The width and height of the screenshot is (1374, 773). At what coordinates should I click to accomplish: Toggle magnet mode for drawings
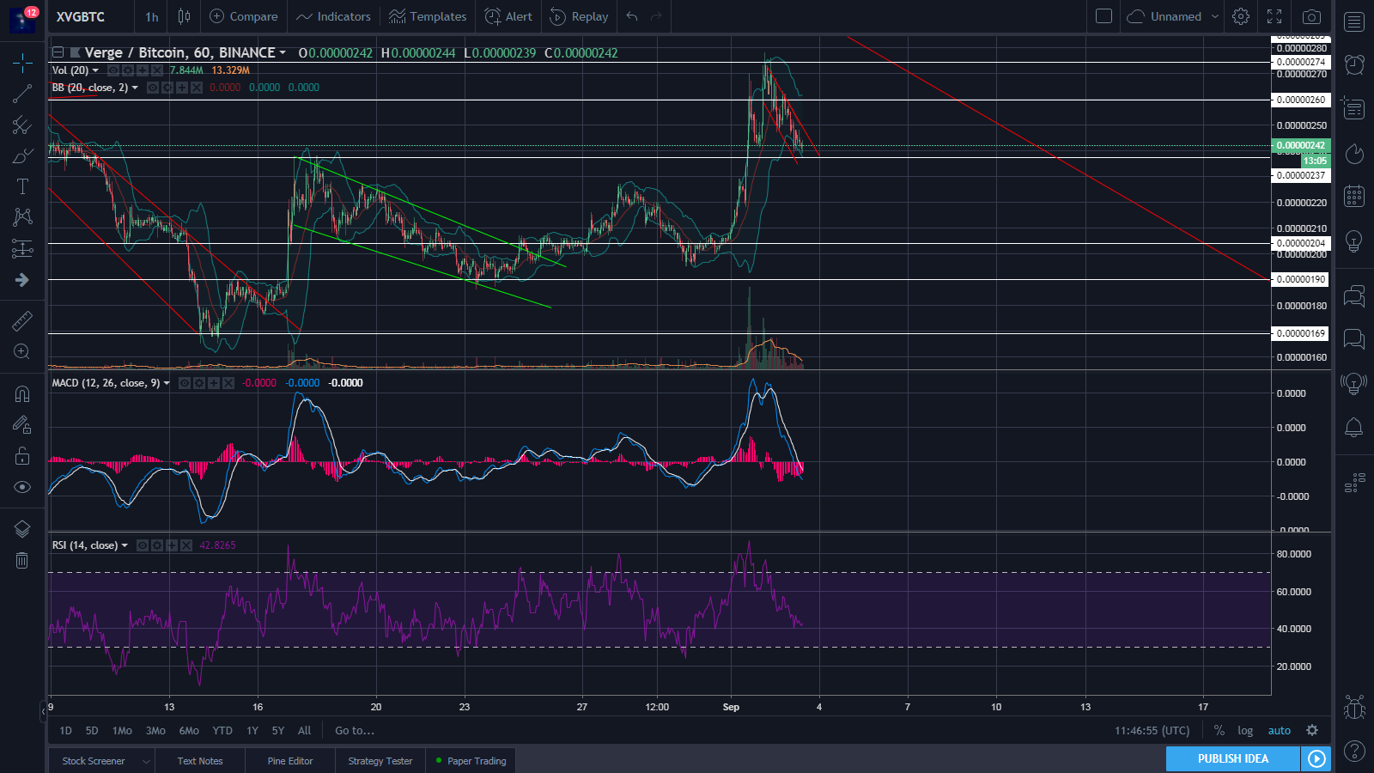coord(22,394)
